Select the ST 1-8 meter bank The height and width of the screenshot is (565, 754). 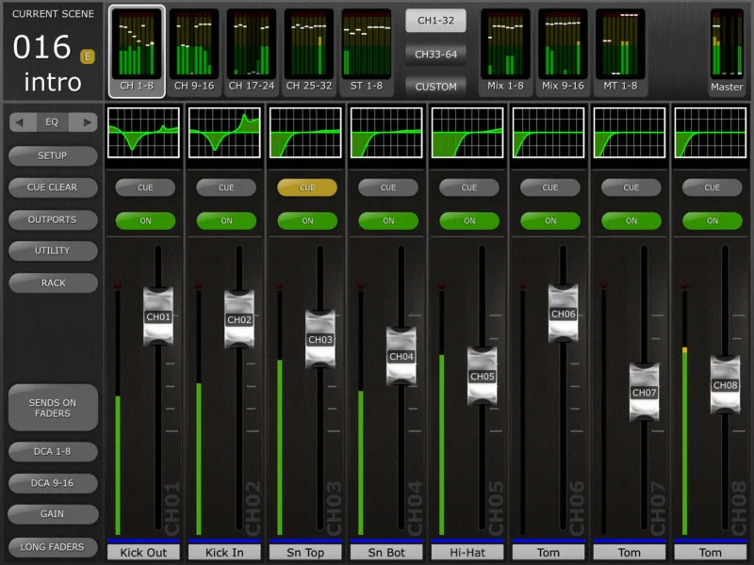[x=367, y=52]
